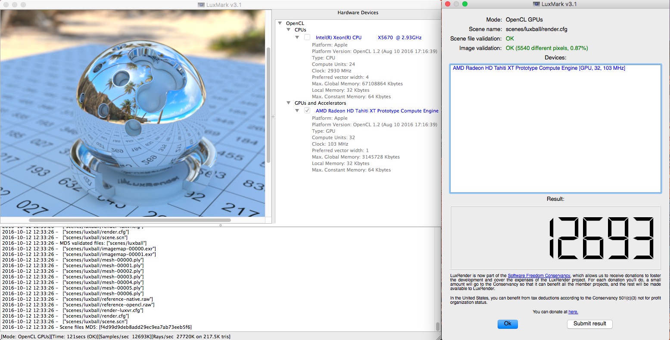Screen dimensions: 670x340
Task: Click the LuxMark icon in result dialog title
Action: point(536,4)
